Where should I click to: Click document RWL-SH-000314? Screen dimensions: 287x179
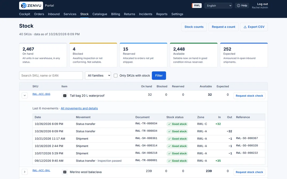tap(146, 146)
